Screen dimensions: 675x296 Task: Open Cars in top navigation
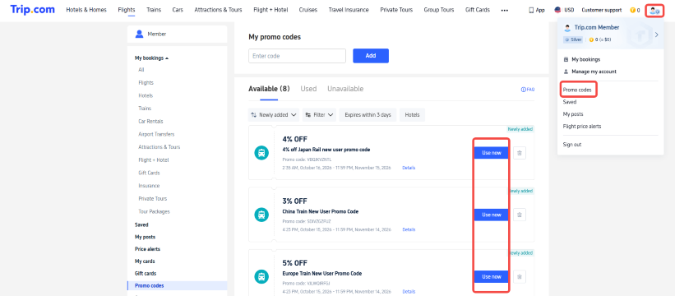point(178,10)
